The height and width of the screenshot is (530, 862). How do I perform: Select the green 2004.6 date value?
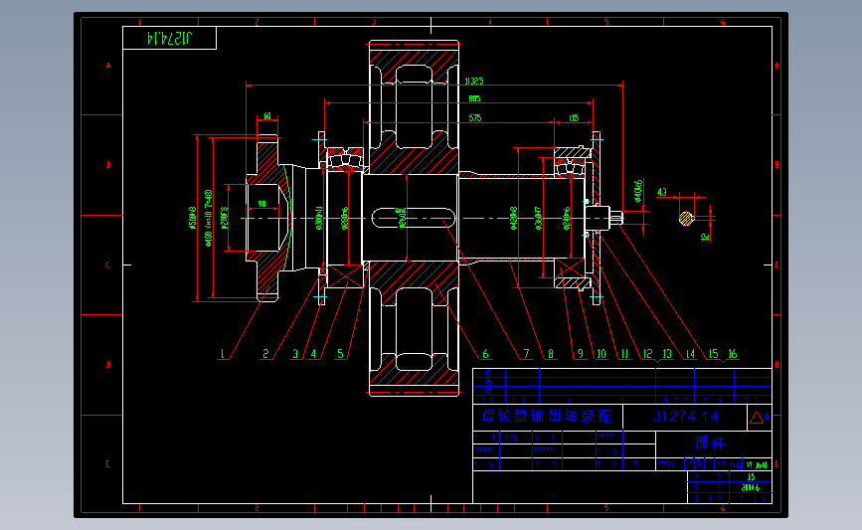[751, 487]
